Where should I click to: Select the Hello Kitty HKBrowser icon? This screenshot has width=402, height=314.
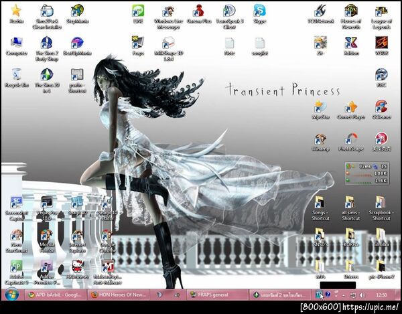tap(78, 270)
